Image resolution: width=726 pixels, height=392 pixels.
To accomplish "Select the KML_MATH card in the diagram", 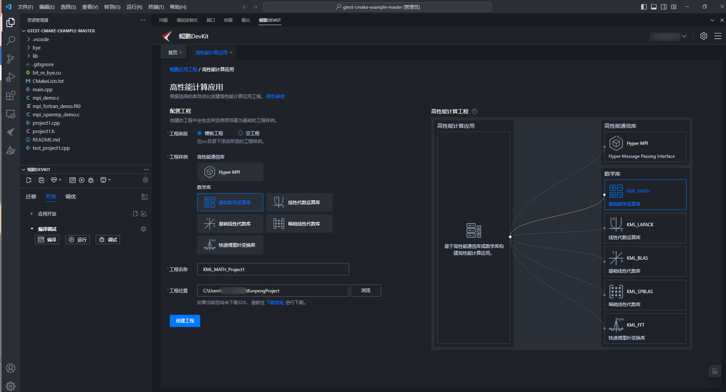I will tap(645, 195).
